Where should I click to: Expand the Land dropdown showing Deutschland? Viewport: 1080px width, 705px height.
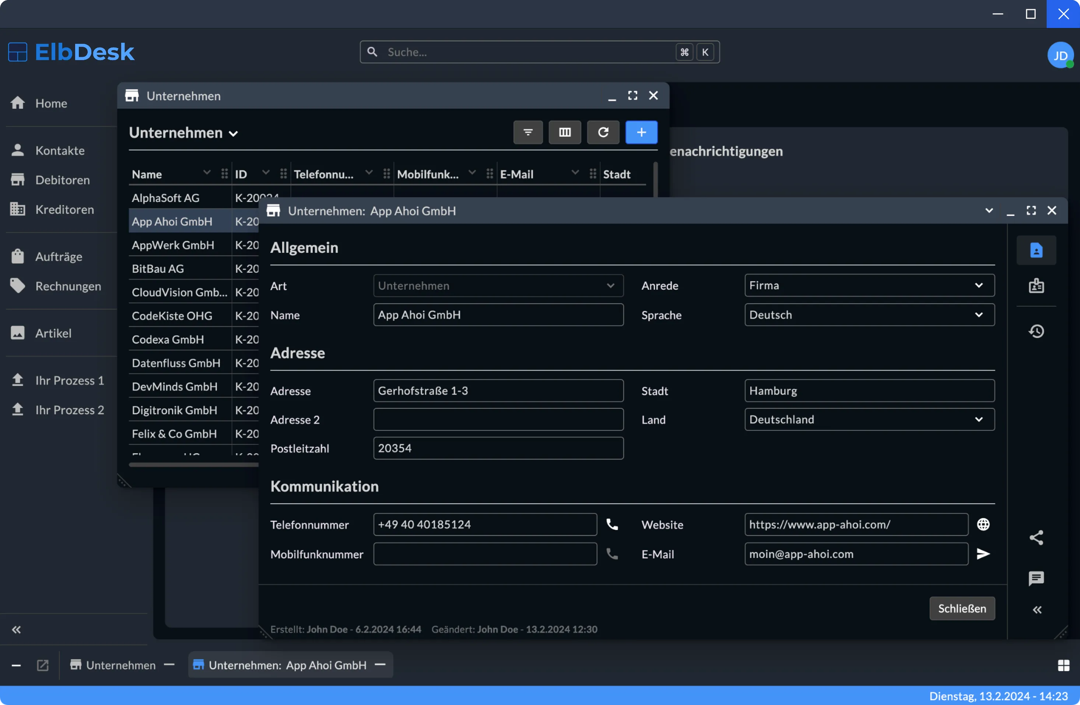(979, 419)
